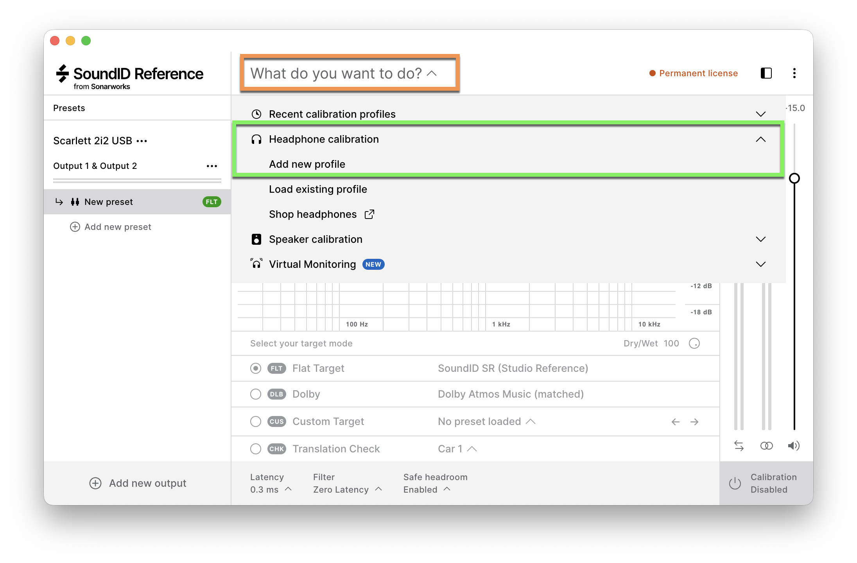Collapse Headphone calibration chevron
The width and height of the screenshot is (857, 563).
pyautogui.click(x=760, y=139)
